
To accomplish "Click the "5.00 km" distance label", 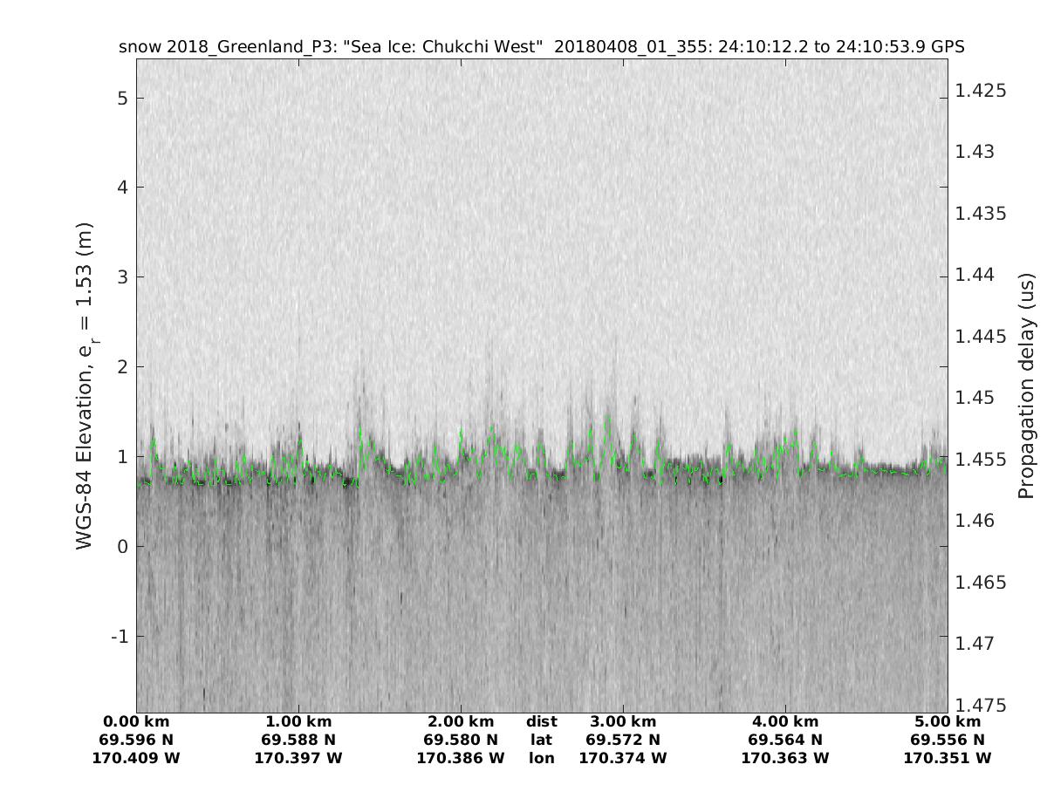I will (948, 722).
